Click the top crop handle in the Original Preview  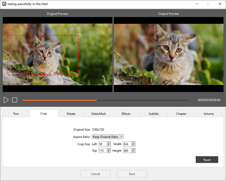tap(43, 36)
